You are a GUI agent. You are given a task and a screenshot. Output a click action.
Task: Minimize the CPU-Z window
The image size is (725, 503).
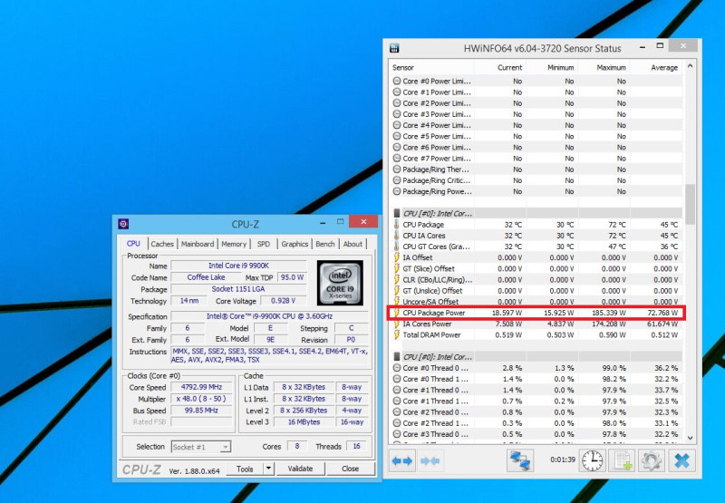[323, 222]
